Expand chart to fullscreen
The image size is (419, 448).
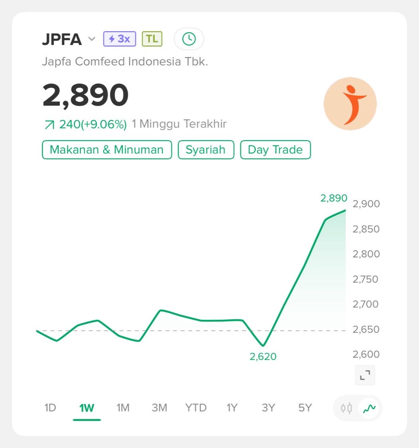(x=365, y=375)
